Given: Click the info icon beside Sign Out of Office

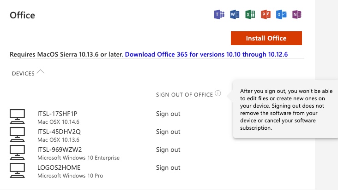Looking at the screenshot, I should tap(218, 93).
